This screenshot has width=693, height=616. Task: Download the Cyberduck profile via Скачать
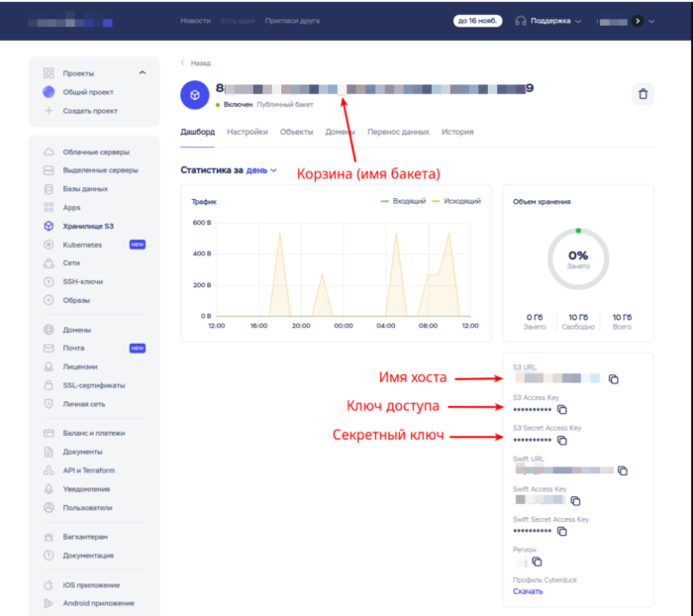click(528, 591)
